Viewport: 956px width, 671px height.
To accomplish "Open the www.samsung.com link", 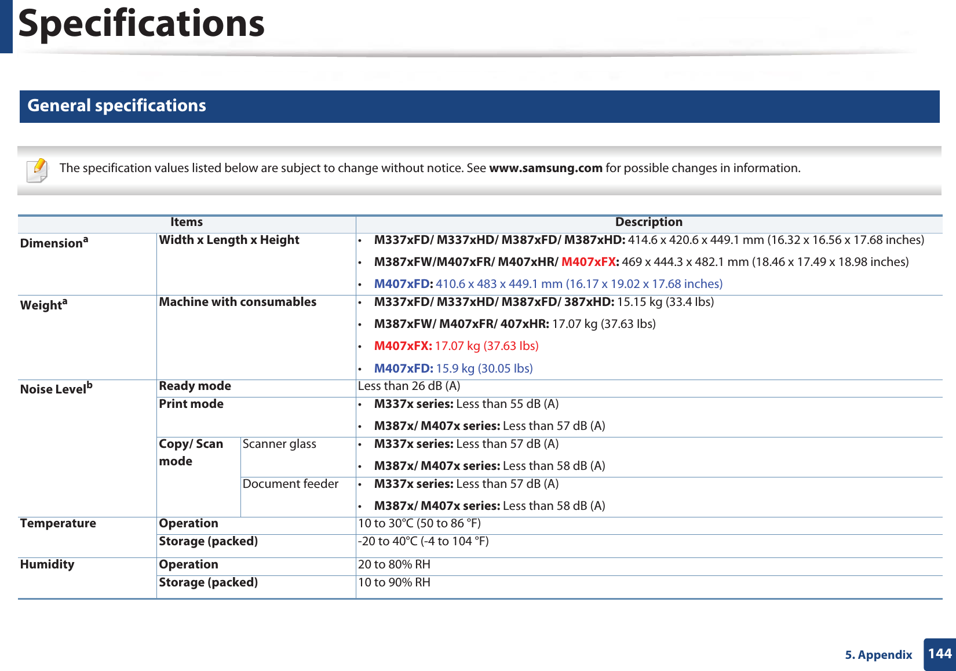I will (x=546, y=168).
